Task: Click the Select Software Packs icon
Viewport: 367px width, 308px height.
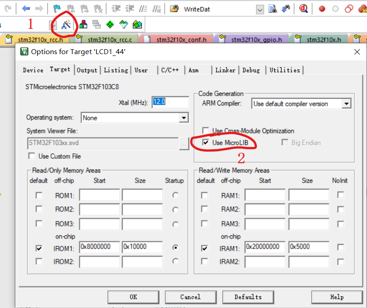Action: click(123, 24)
